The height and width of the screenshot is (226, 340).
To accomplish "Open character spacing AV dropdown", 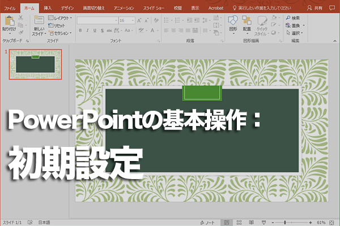I will 118,31.
